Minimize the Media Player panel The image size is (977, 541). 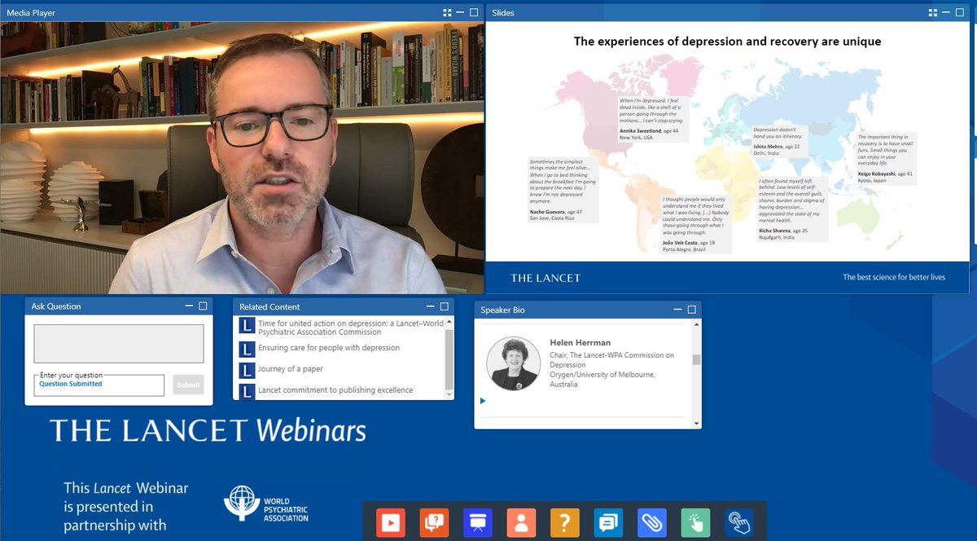coord(460,12)
